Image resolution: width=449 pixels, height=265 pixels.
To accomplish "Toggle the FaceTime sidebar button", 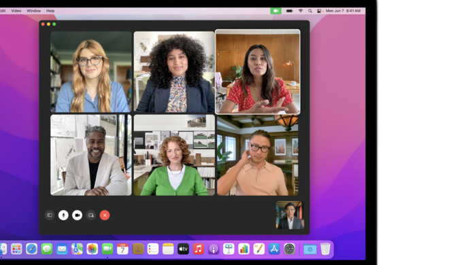I will 50,215.
